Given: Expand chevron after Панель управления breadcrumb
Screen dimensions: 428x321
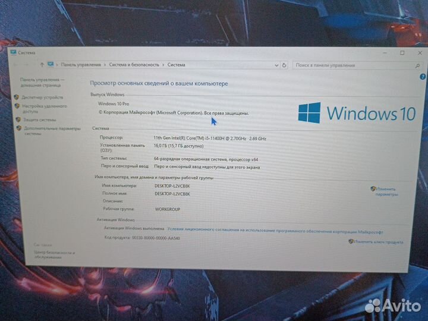Looking at the screenshot, I should pos(105,64).
